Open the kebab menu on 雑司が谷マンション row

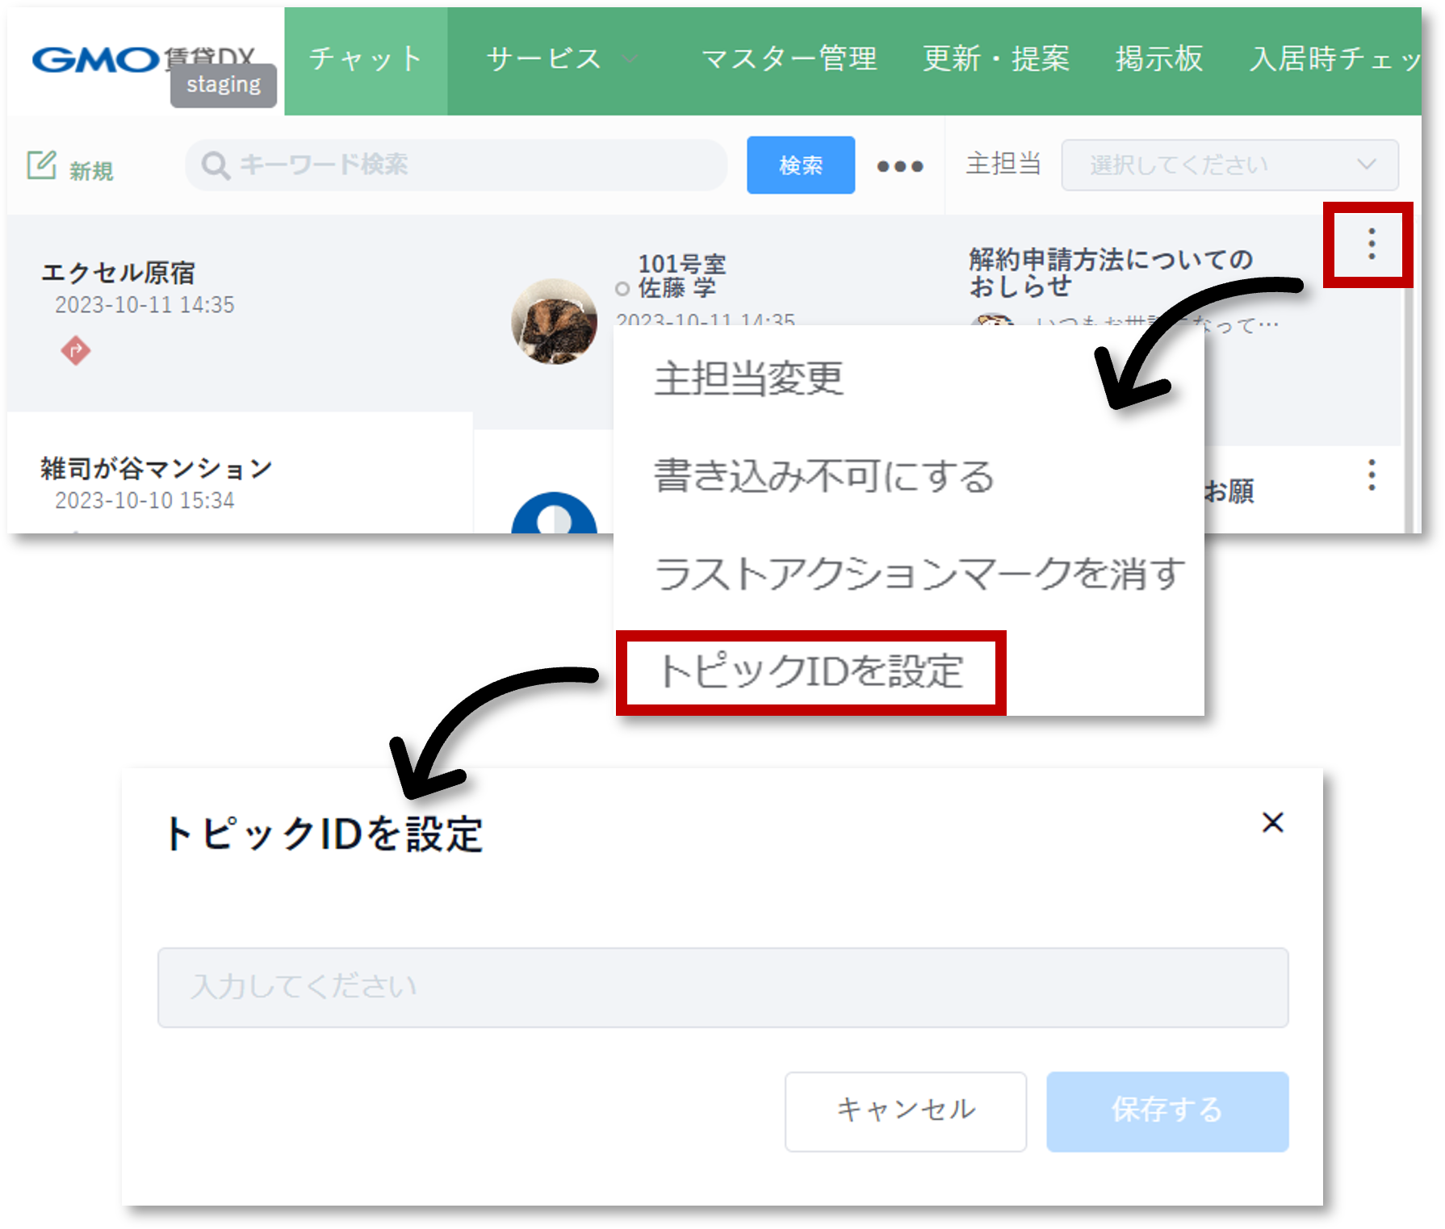(x=1372, y=476)
